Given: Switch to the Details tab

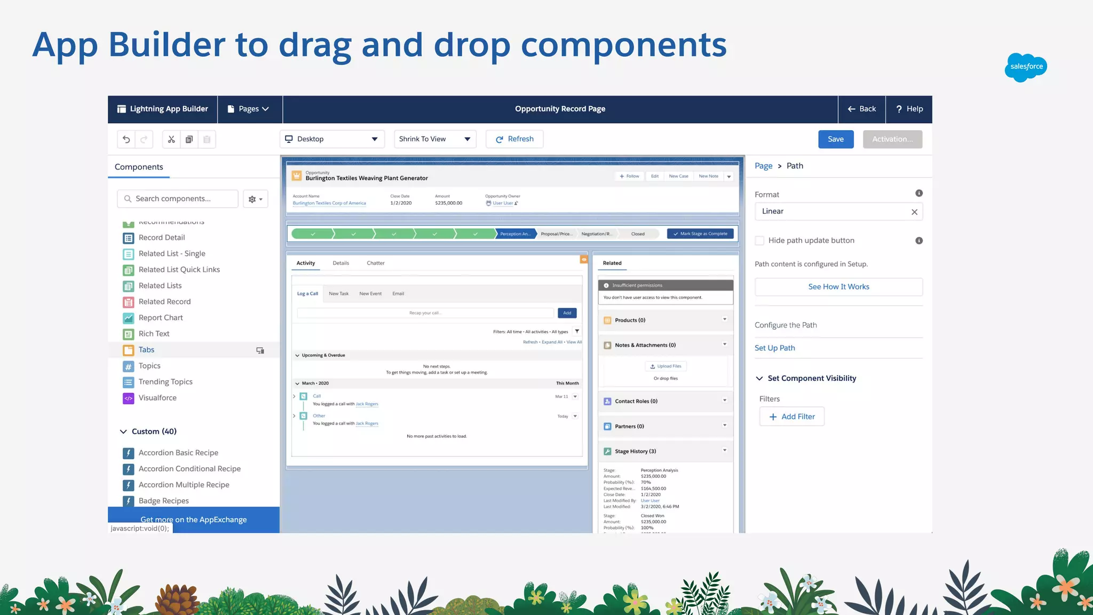Looking at the screenshot, I should [x=340, y=263].
